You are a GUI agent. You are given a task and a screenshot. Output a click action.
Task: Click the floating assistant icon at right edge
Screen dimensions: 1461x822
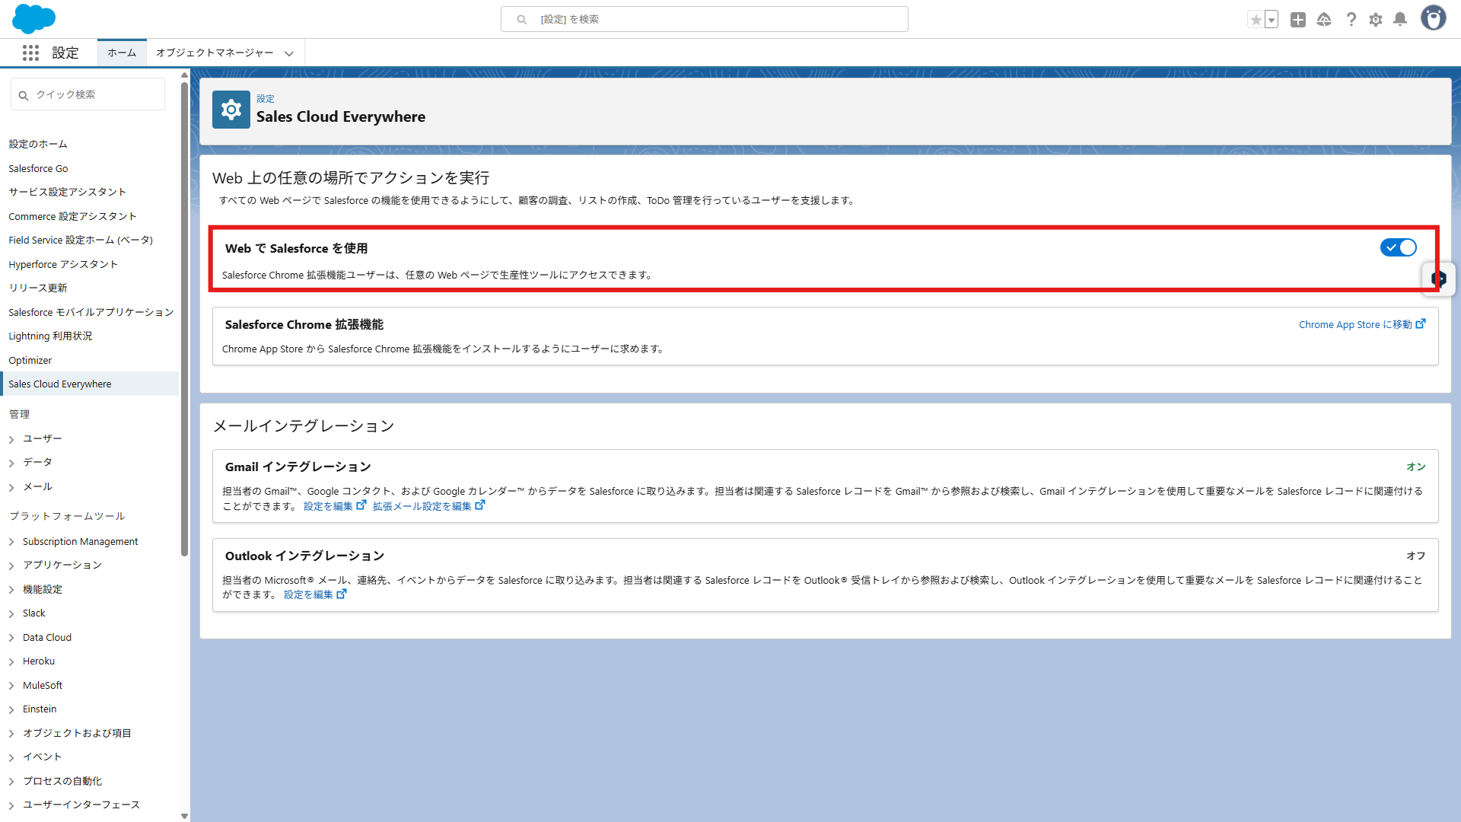(x=1439, y=279)
